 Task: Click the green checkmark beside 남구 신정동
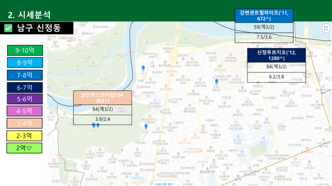[8, 28]
